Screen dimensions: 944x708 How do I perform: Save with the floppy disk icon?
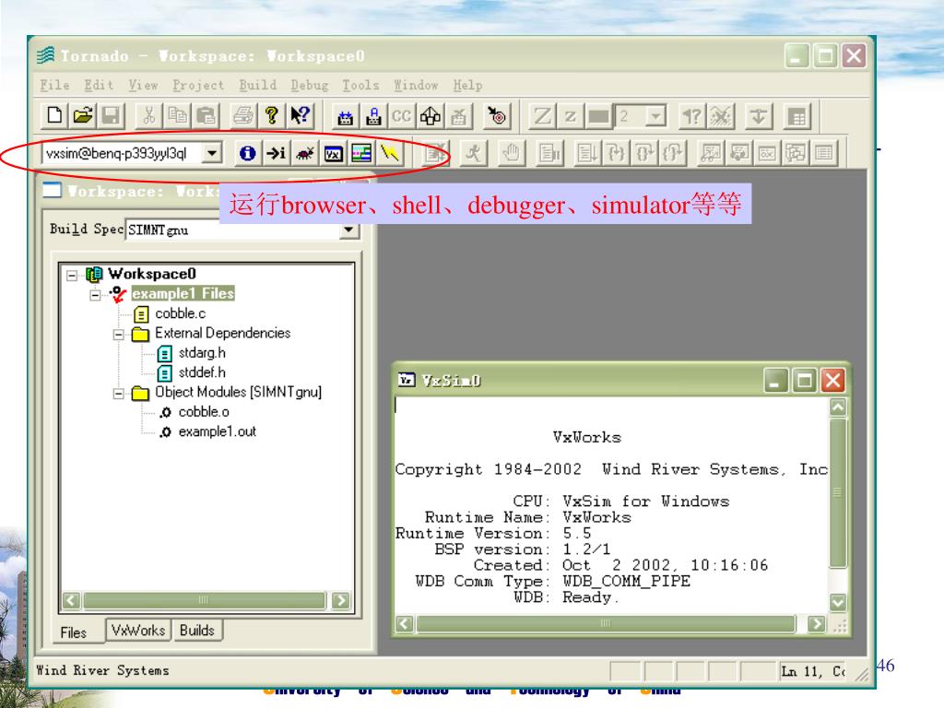(111, 115)
